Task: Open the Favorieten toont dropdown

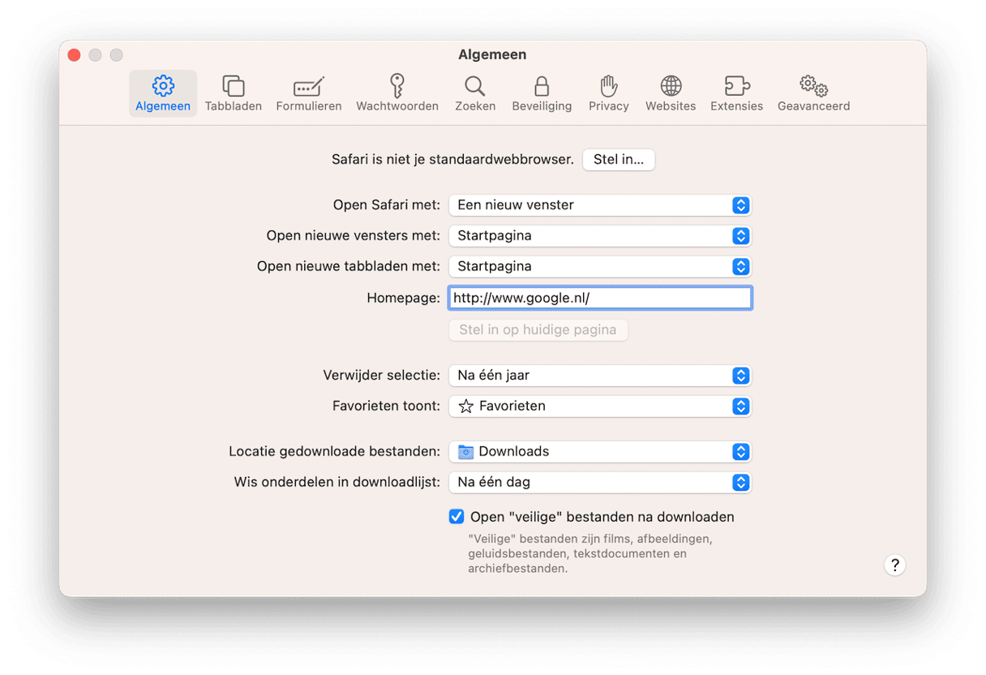Action: 600,406
